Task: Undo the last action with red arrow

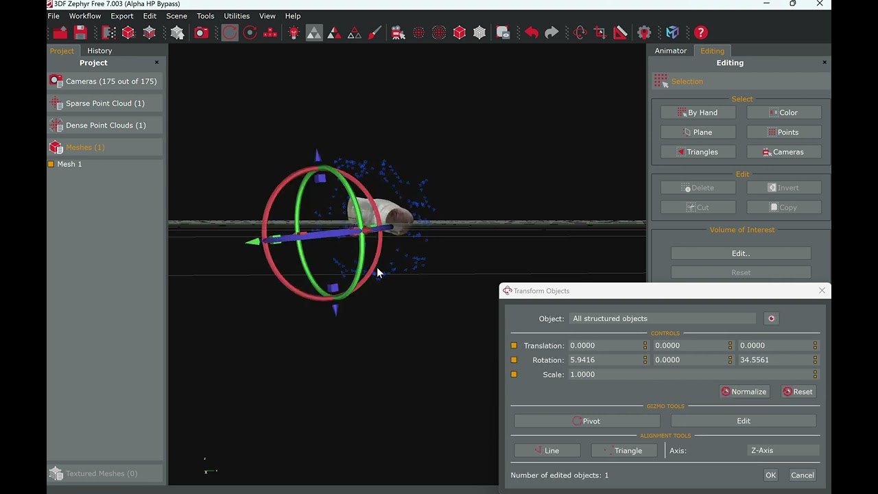Action: [x=532, y=32]
